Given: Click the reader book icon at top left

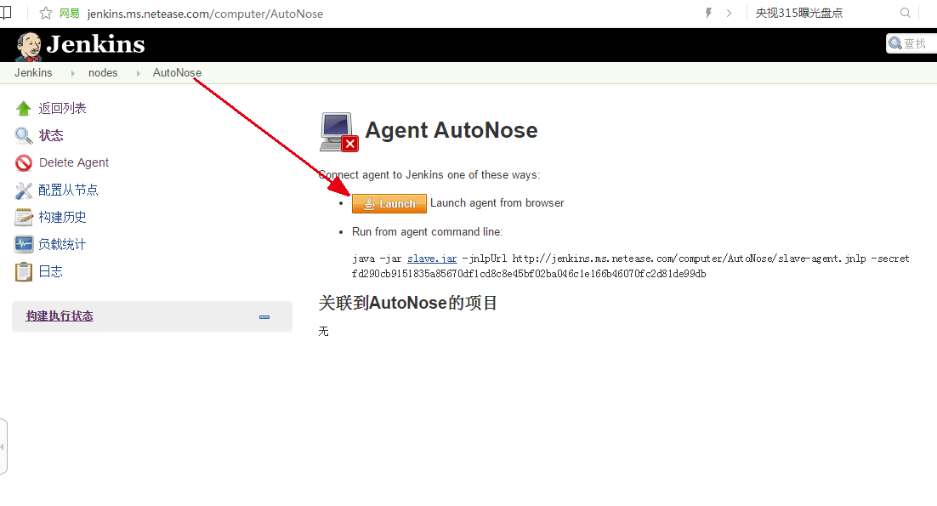Looking at the screenshot, I should (5, 13).
